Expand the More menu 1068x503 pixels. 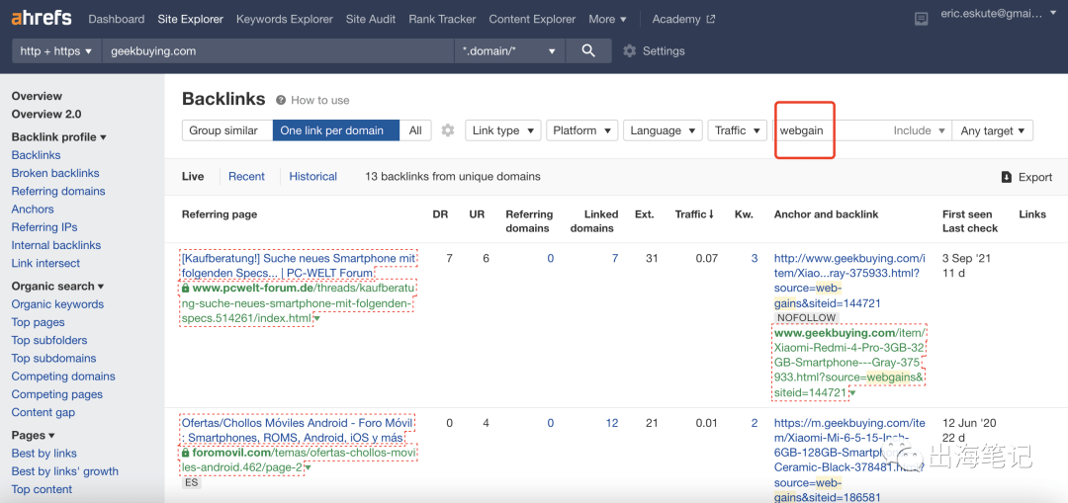(x=607, y=19)
